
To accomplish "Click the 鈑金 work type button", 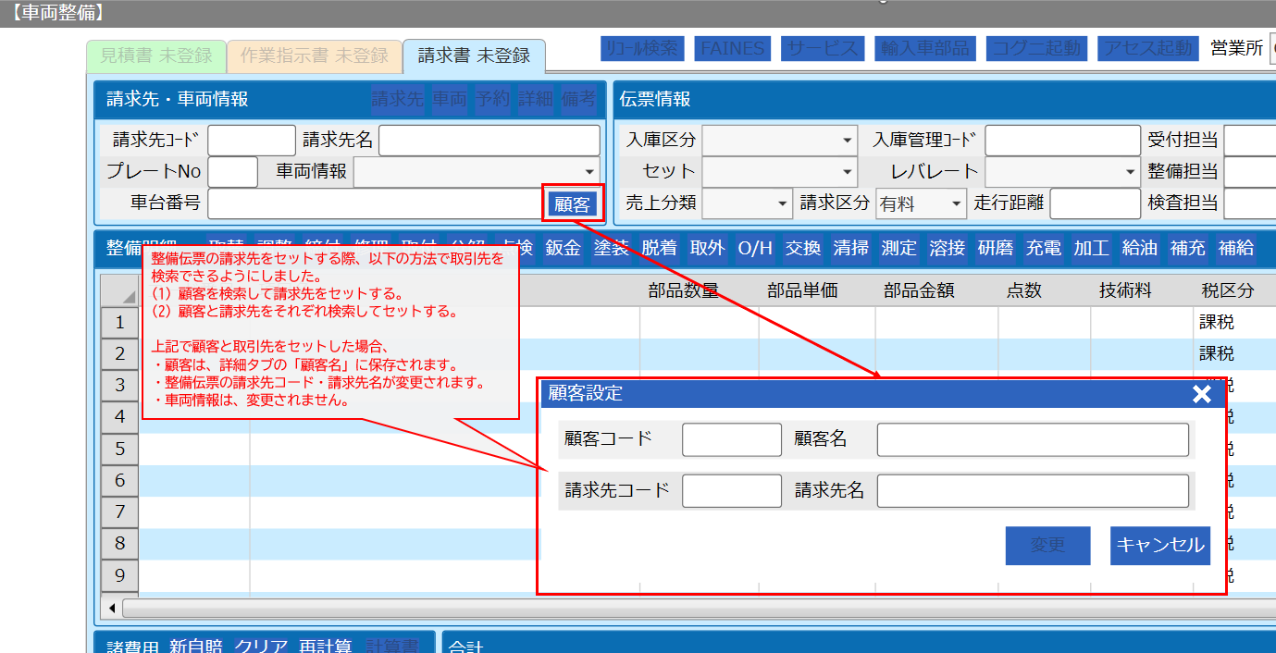I will 563,248.
